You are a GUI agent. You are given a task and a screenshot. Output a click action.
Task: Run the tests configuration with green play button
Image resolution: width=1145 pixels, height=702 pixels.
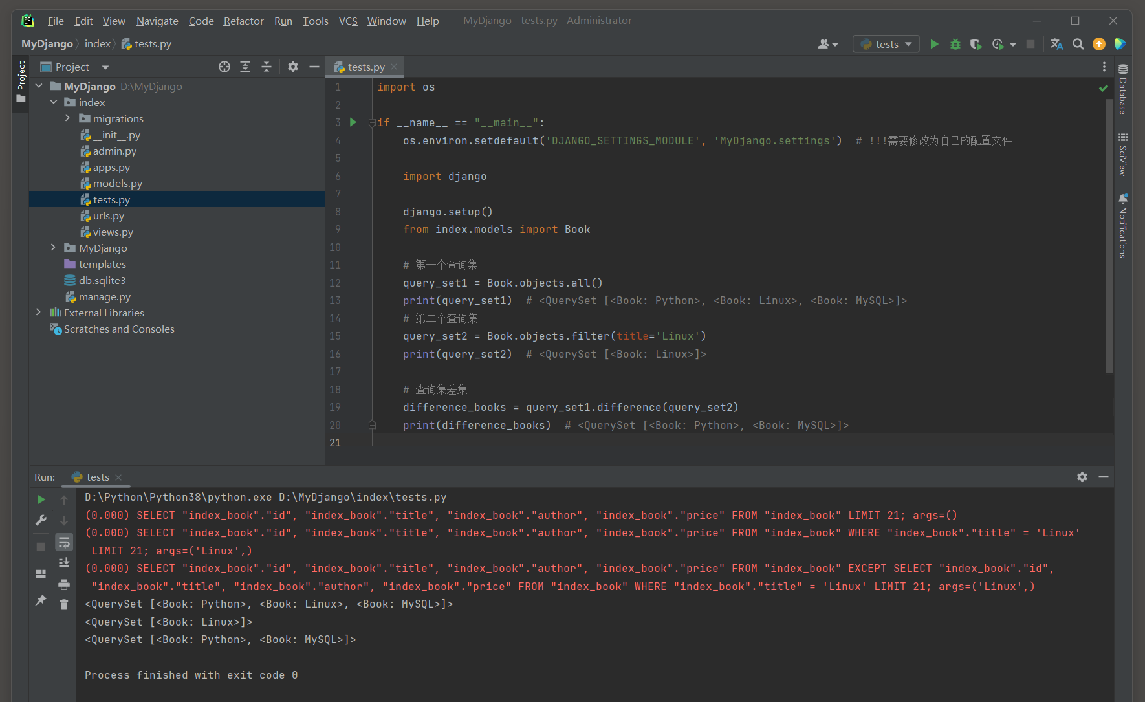click(x=934, y=44)
